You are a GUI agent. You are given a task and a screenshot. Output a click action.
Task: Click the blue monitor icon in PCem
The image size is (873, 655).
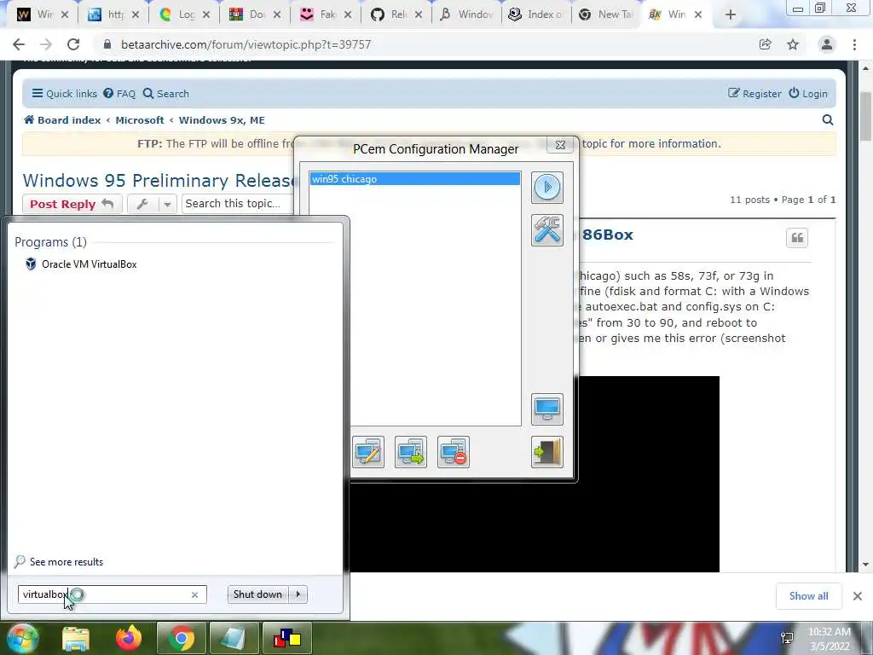pyautogui.click(x=547, y=409)
